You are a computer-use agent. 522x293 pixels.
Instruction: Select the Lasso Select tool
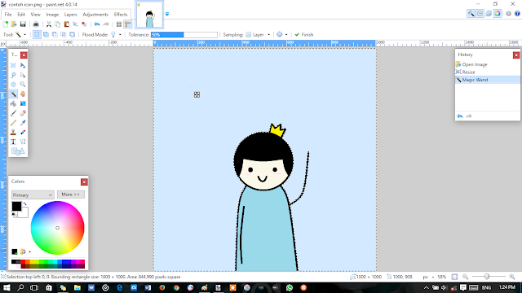pos(13,75)
